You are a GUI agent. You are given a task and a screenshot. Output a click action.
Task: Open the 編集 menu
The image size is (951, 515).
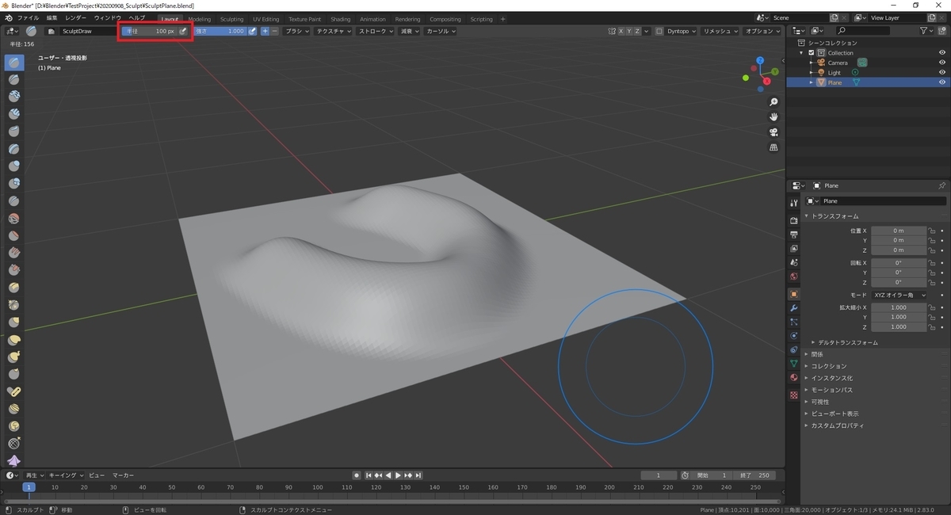[x=52, y=17]
